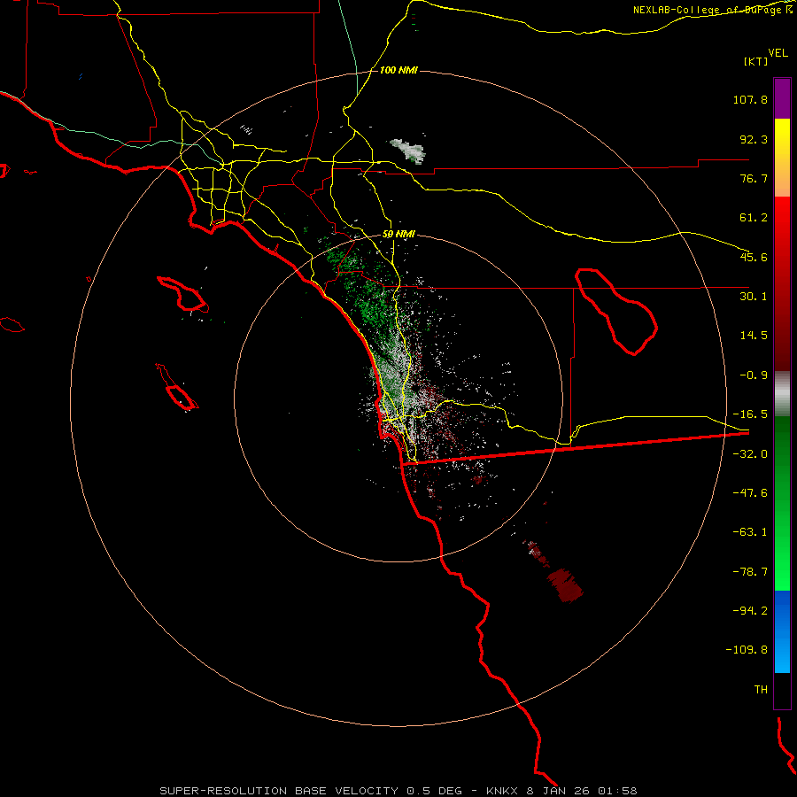Pick the black TH segment of the color bar
This screenshot has width=797, height=797.
[782, 691]
